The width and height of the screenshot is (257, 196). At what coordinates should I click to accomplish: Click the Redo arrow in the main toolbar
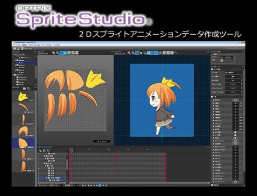30,49
